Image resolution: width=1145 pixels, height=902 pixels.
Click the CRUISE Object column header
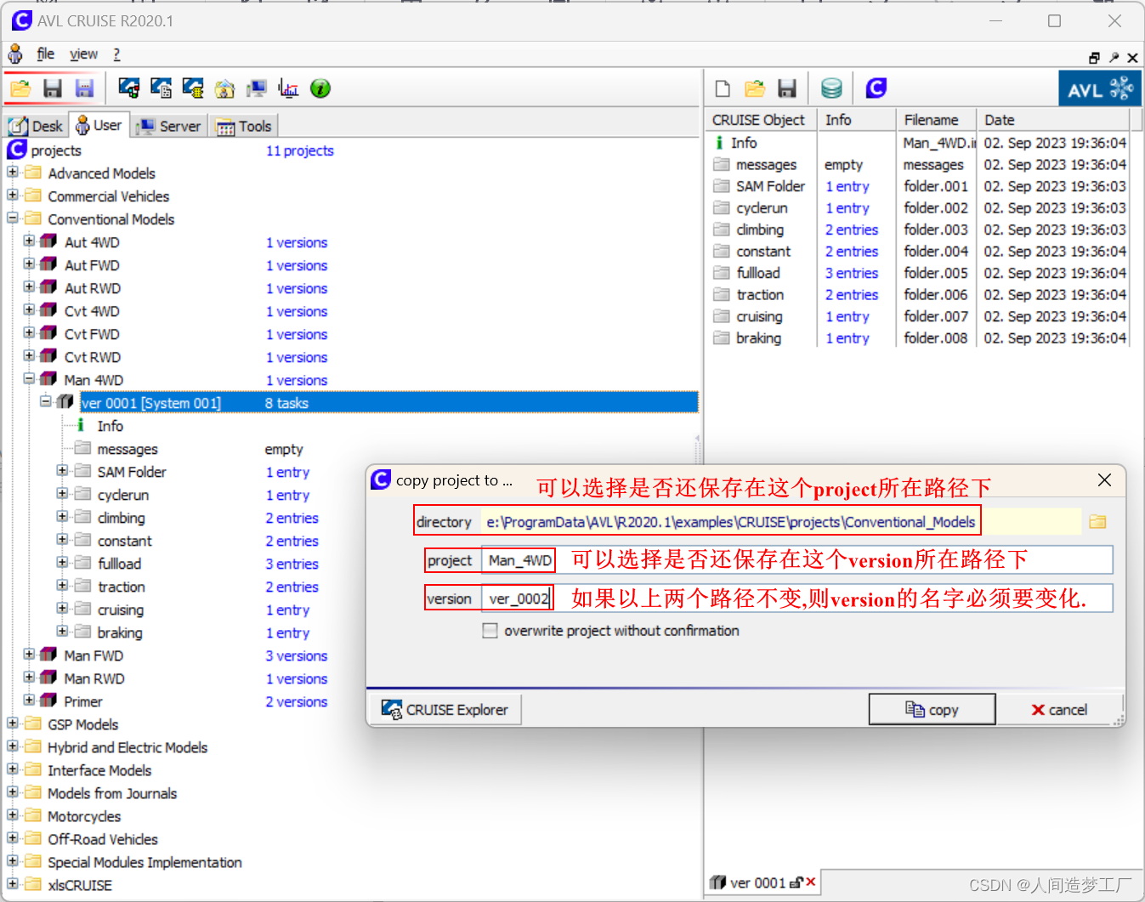tap(760, 120)
